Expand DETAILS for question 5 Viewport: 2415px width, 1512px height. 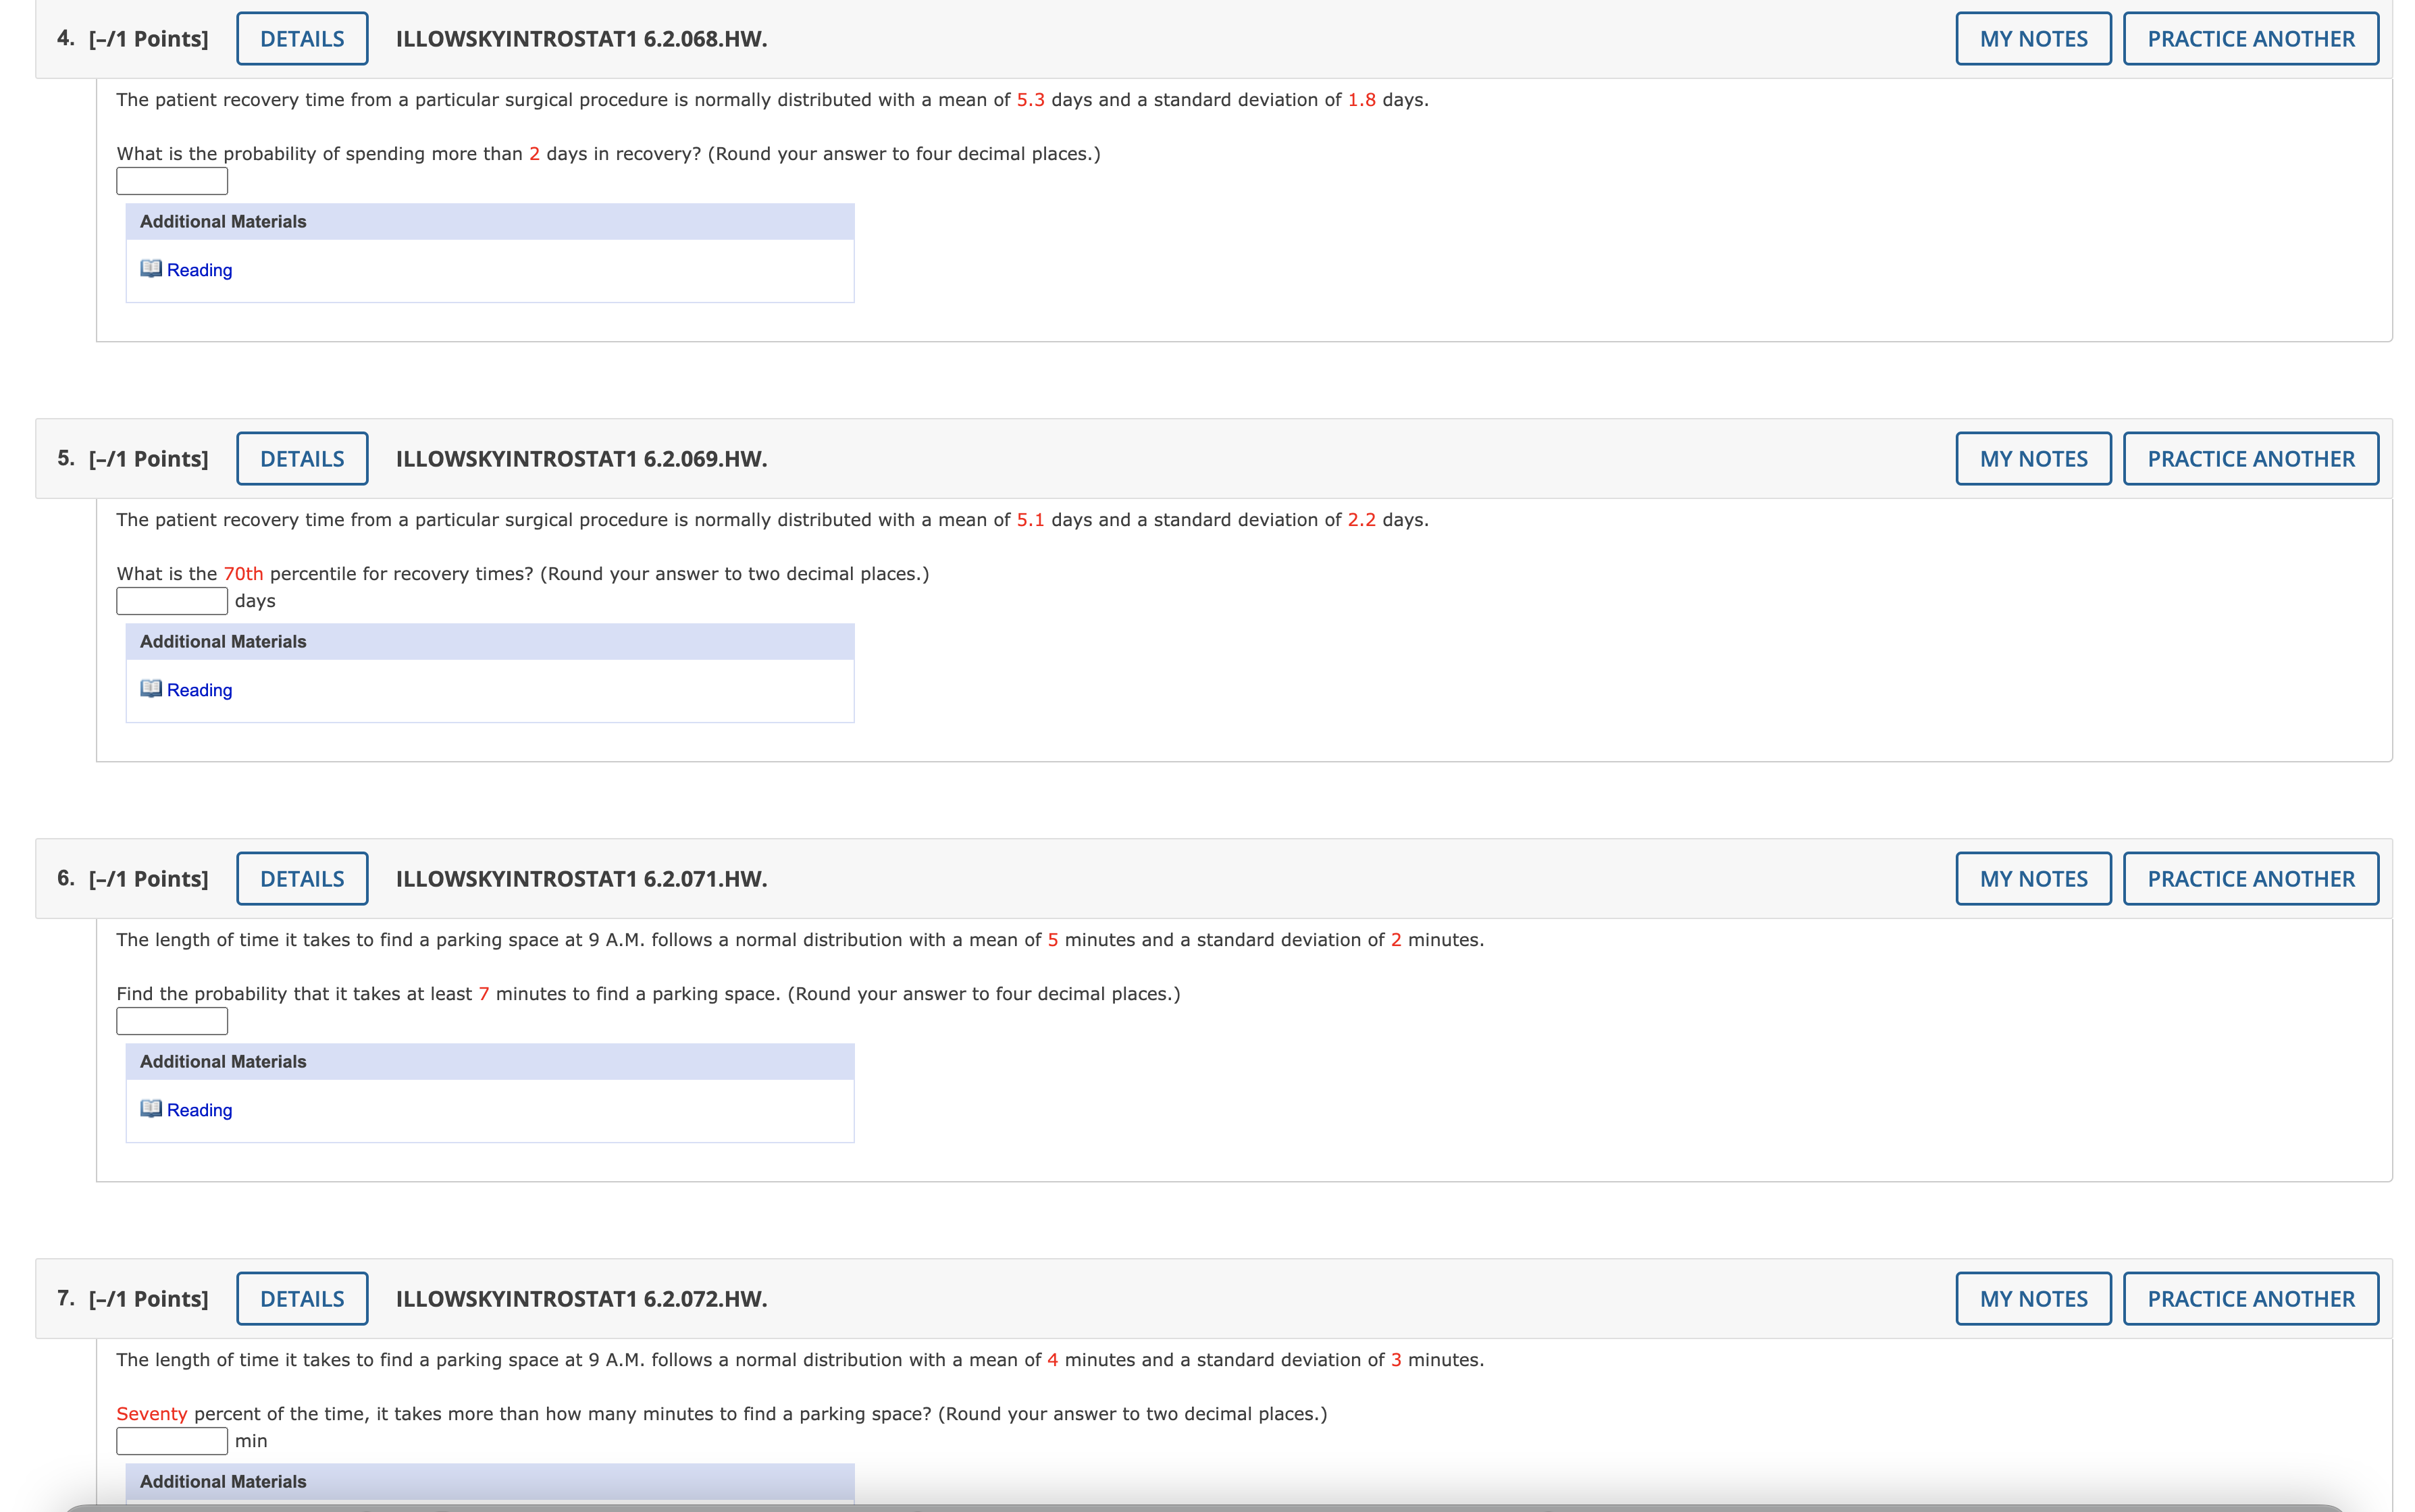coord(302,459)
